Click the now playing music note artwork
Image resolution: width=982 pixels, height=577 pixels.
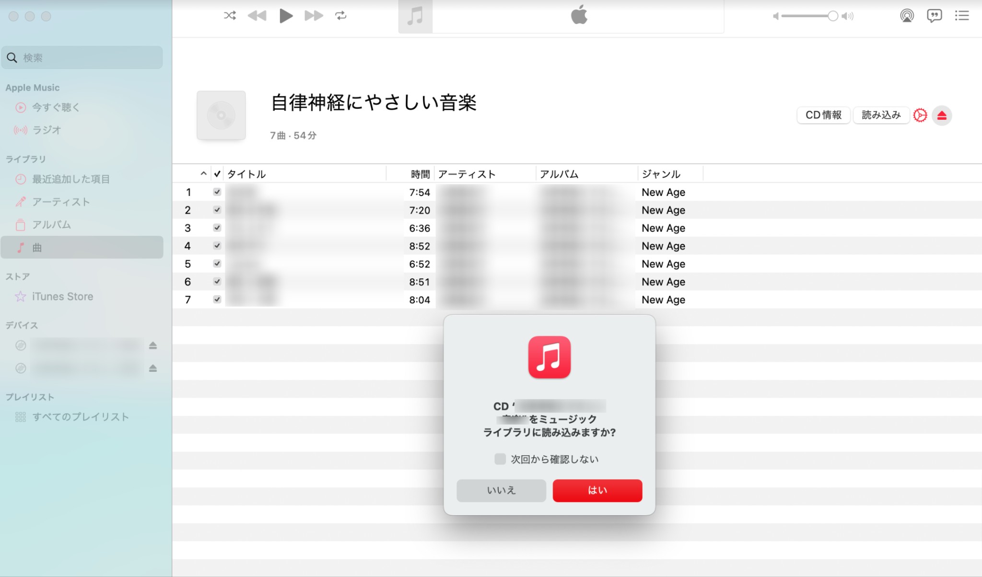click(x=415, y=16)
